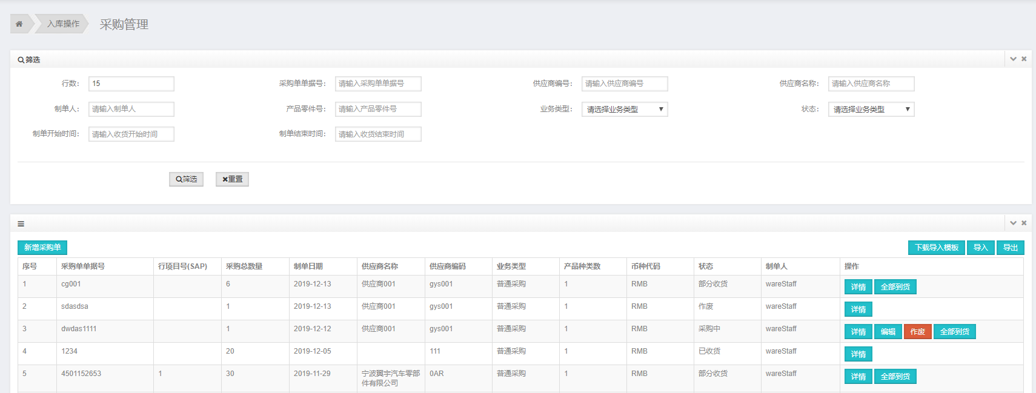The height and width of the screenshot is (393, 1036).
Task: Click the hamburger list icon above table
Action: [21, 223]
